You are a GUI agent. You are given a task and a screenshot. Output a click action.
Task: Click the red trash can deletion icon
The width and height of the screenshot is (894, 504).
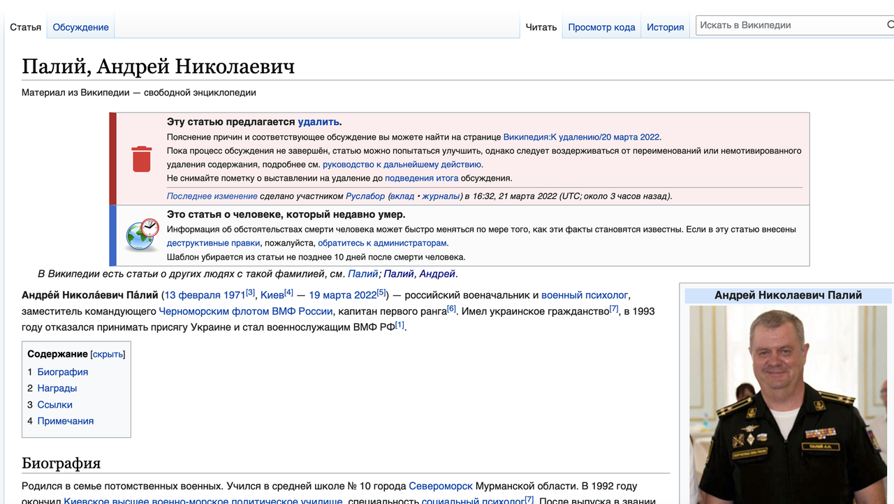[142, 159]
